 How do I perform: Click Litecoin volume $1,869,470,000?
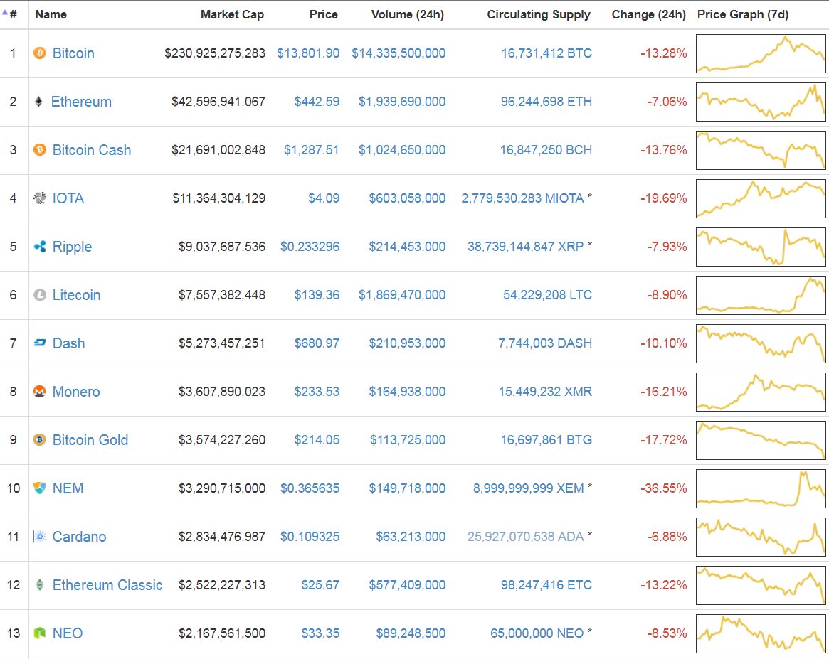(x=402, y=294)
